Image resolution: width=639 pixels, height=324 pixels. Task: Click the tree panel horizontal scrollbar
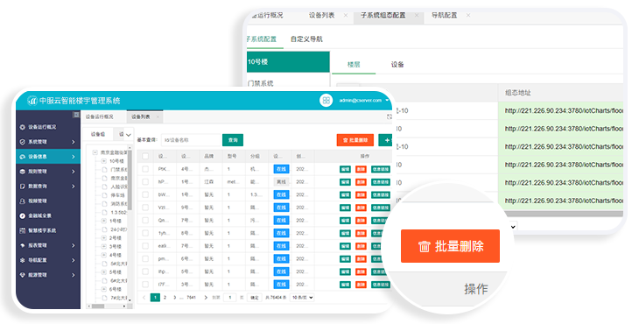98,306
